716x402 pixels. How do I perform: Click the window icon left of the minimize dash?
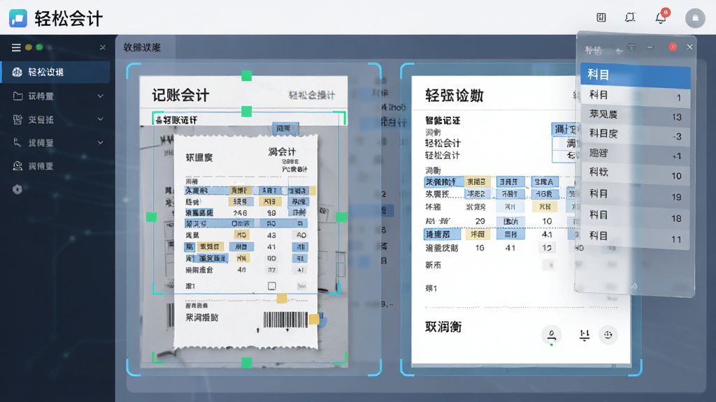[631, 47]
